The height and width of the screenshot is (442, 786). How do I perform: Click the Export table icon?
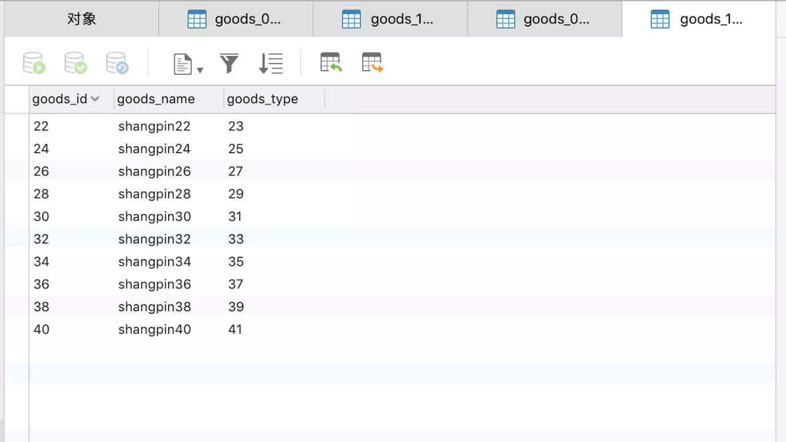tap(372, 63)
